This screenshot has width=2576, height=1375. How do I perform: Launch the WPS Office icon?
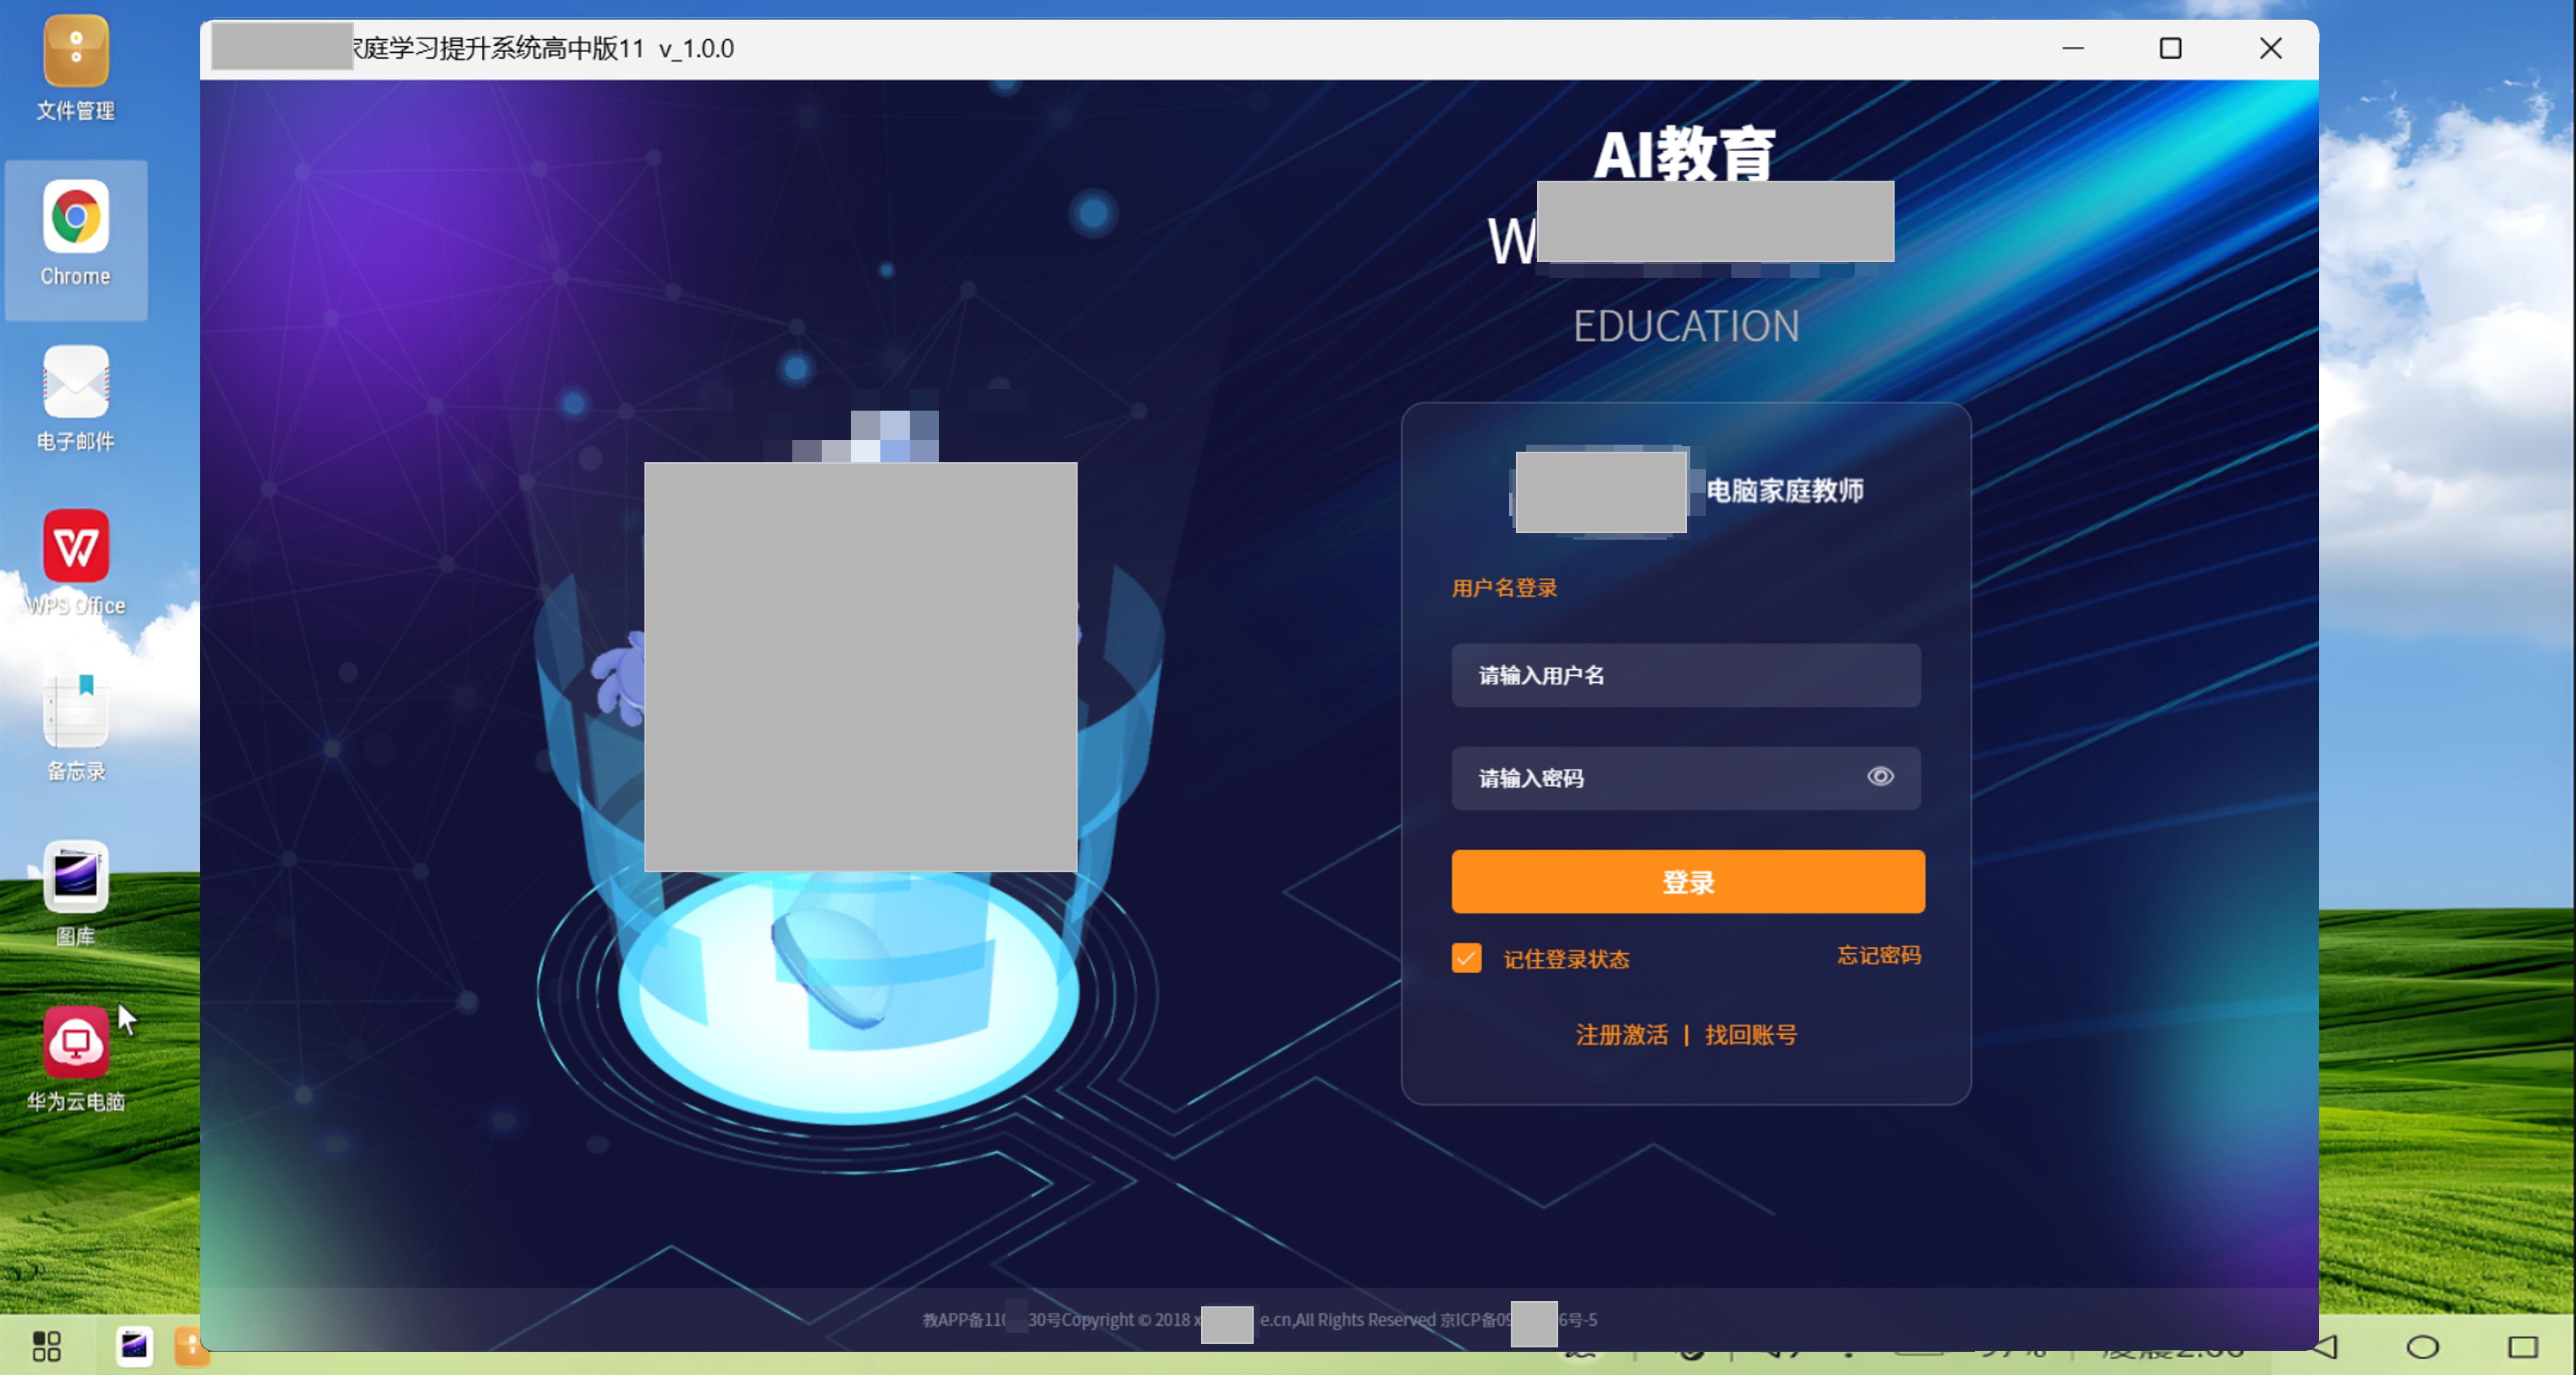[x=76, y=547]
